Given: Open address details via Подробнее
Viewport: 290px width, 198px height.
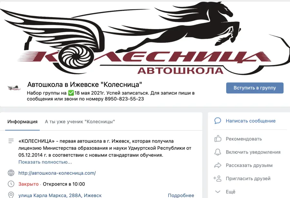Looking at the screenshot, I should pos(181,195).
